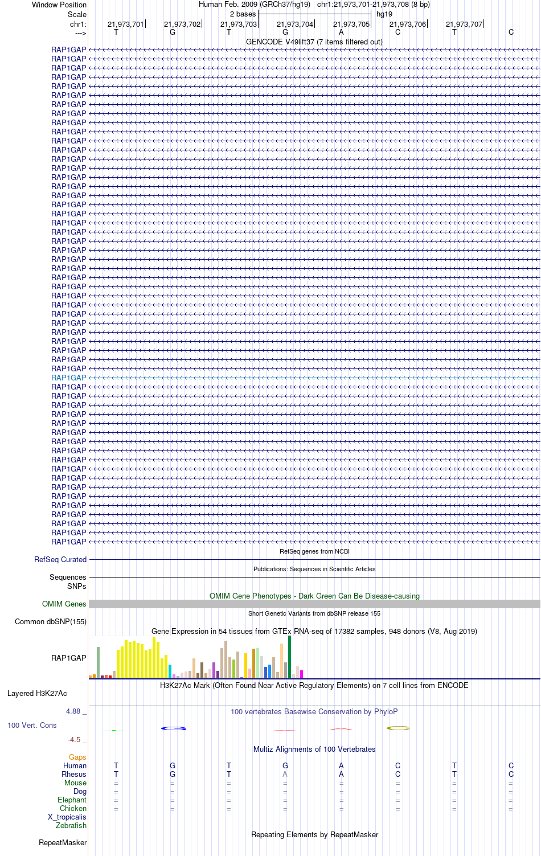541x856 pixels.
Task: Click the coordinates 'chr1:21,973,701-21,973,708 (8 bp)'
Action: tap(374, 5)
